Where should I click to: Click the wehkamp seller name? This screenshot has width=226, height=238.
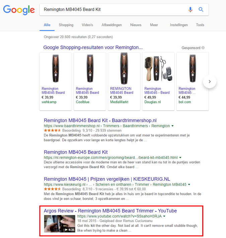pos(49,102)
